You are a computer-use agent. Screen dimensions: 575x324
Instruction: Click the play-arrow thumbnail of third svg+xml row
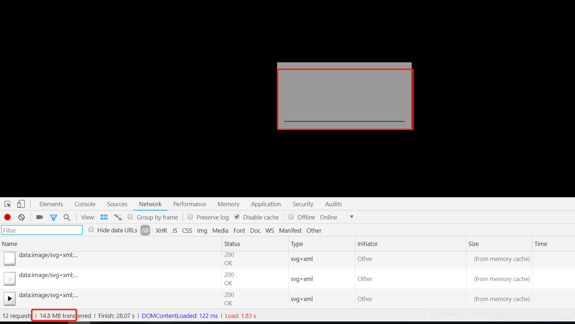[x=10, y=299]
